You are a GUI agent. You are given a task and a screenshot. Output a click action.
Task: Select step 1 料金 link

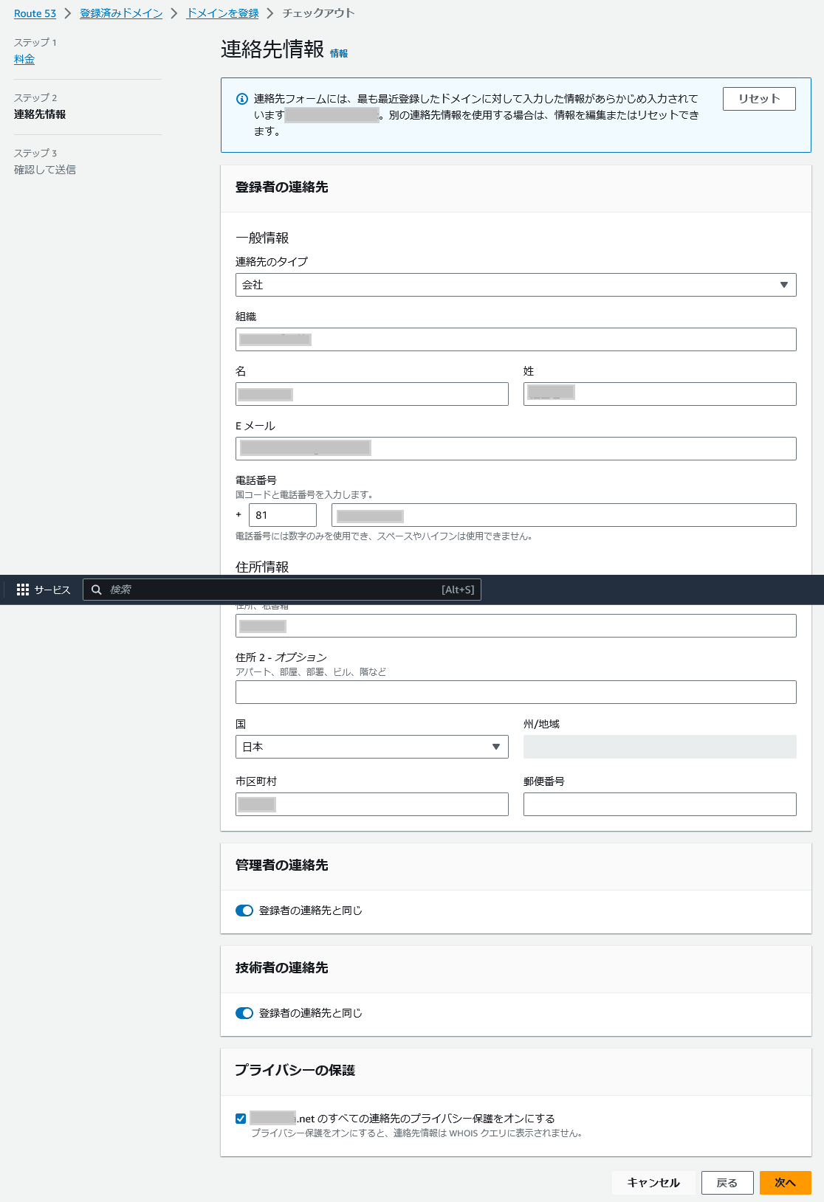pyautogui.click(x=24, y=59)
